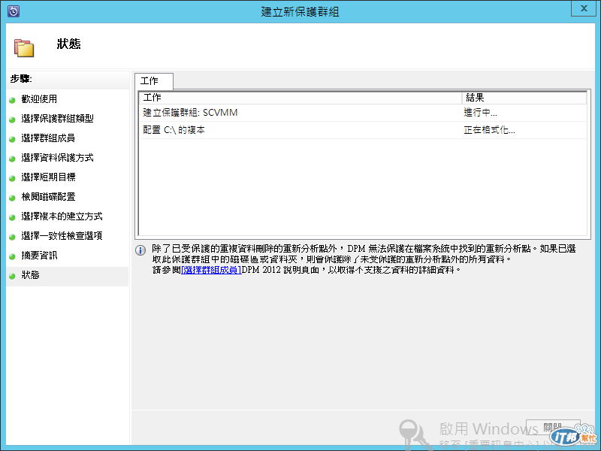Click green dot beside 選擇短期目標
The height and width of the screenshot is (451, 601).
pos(12,178)
